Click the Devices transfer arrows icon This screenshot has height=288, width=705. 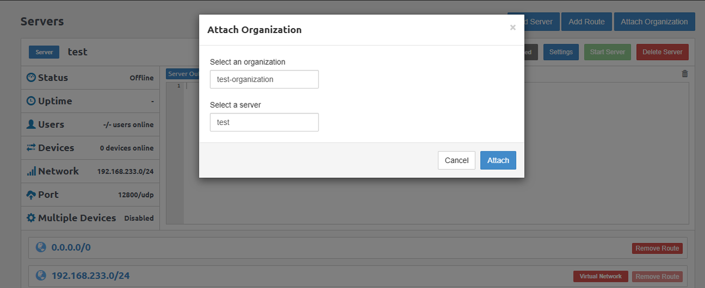click(x=31, y=148)
